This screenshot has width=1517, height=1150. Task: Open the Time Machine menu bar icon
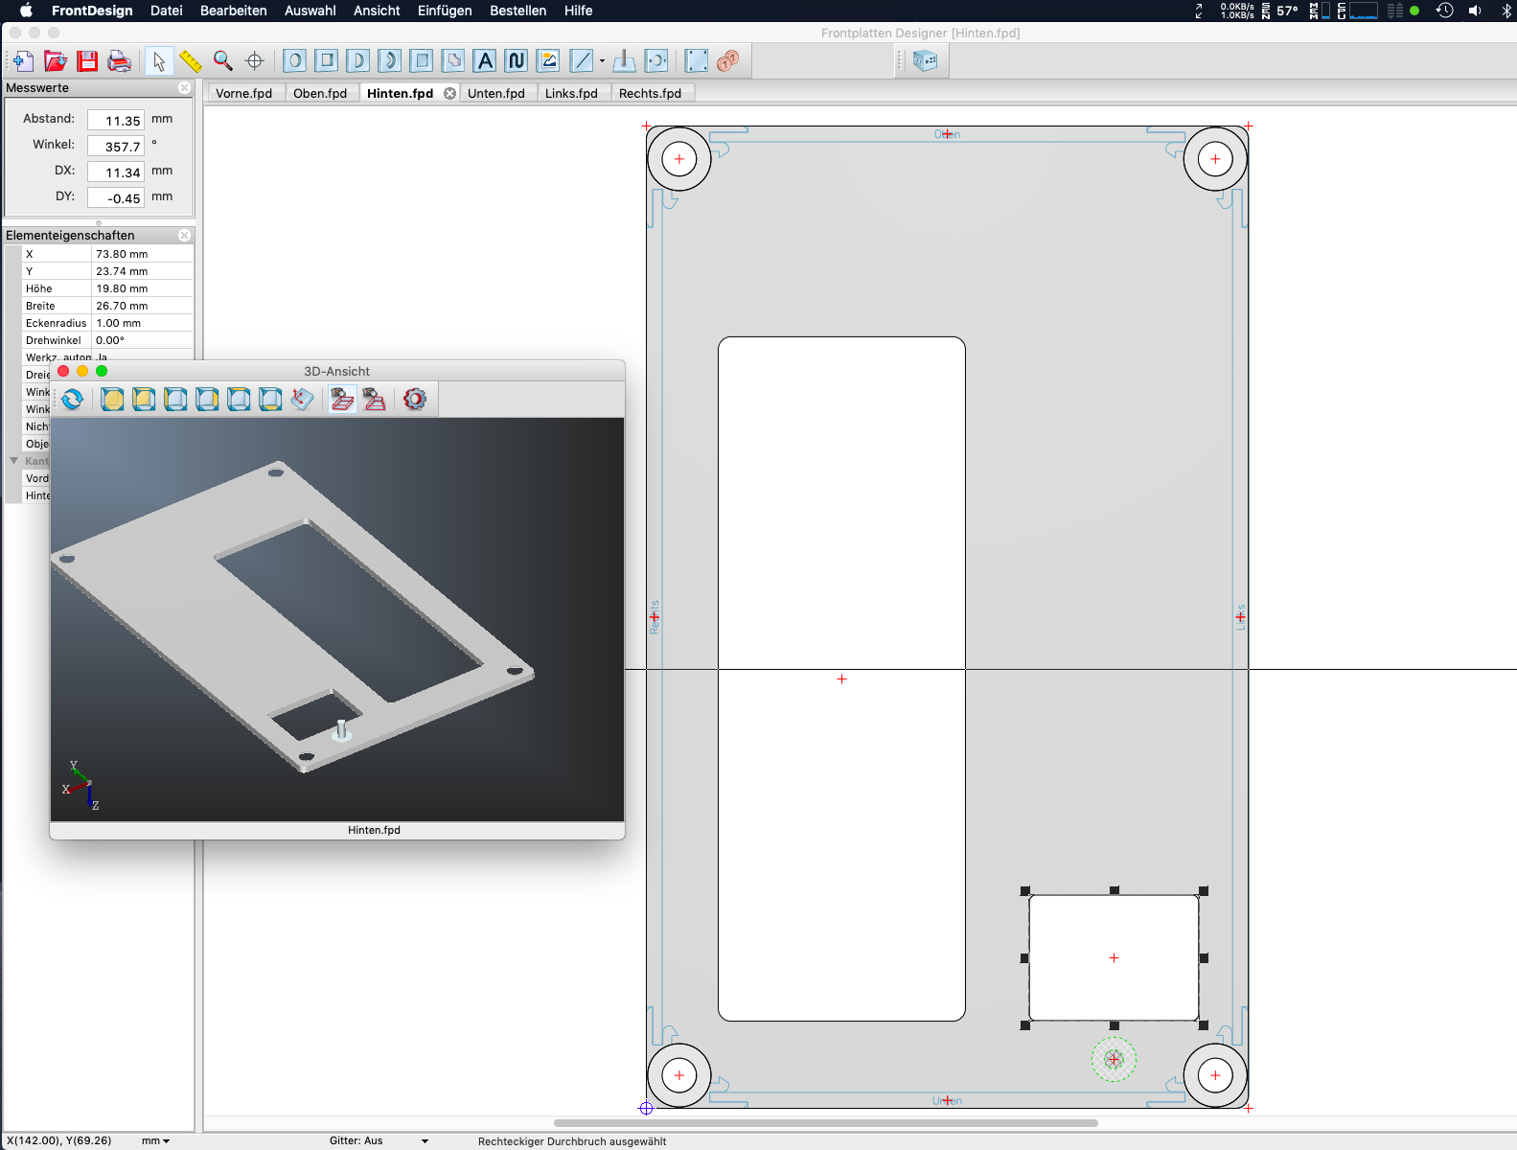(x=1444, y=11)
